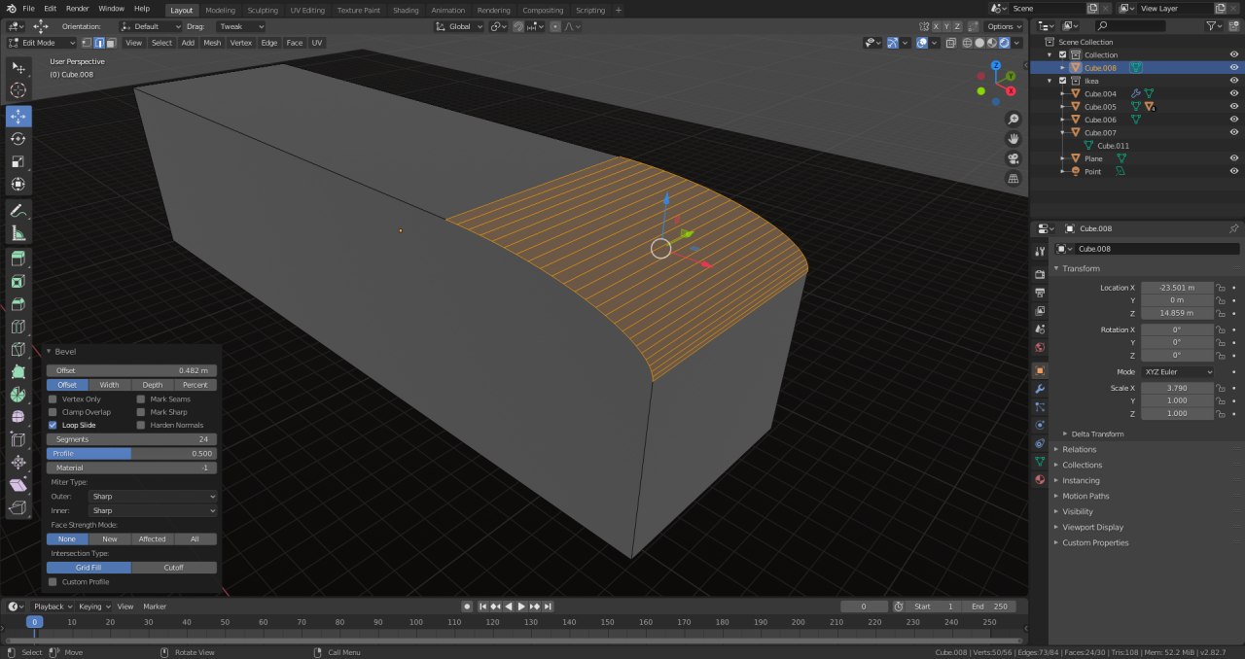
Task: Select the Poly Build tool
Action: pos(18,371)
